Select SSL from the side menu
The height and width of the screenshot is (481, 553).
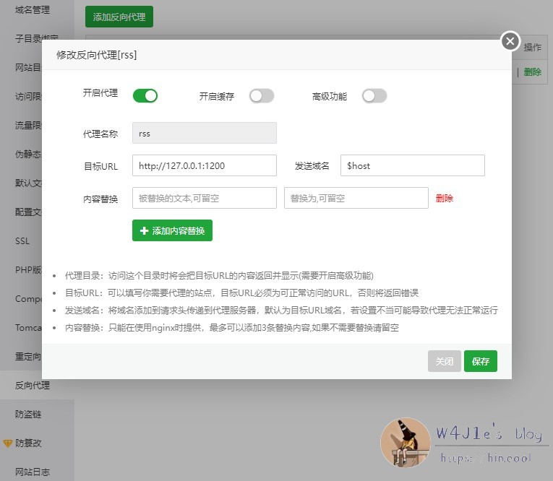(22, 241)
